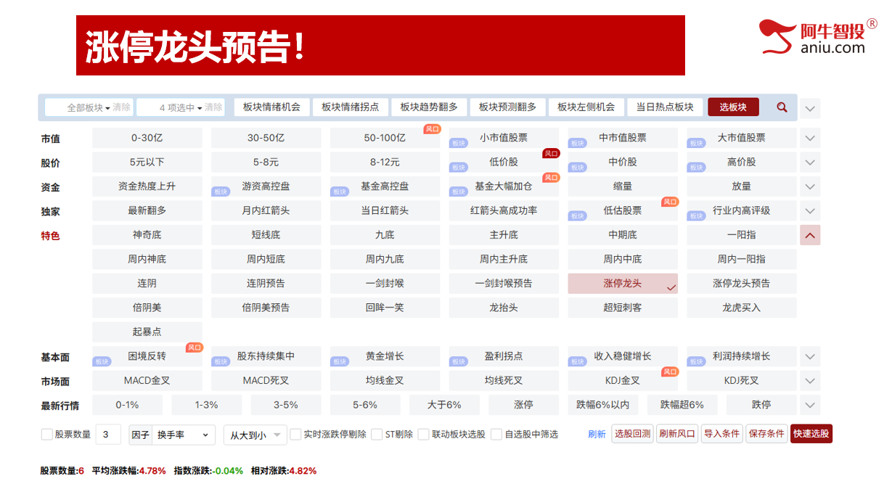Toggle 连阴 filter
892x489 pixels.
pyautogui.click(x=147, y=284)
